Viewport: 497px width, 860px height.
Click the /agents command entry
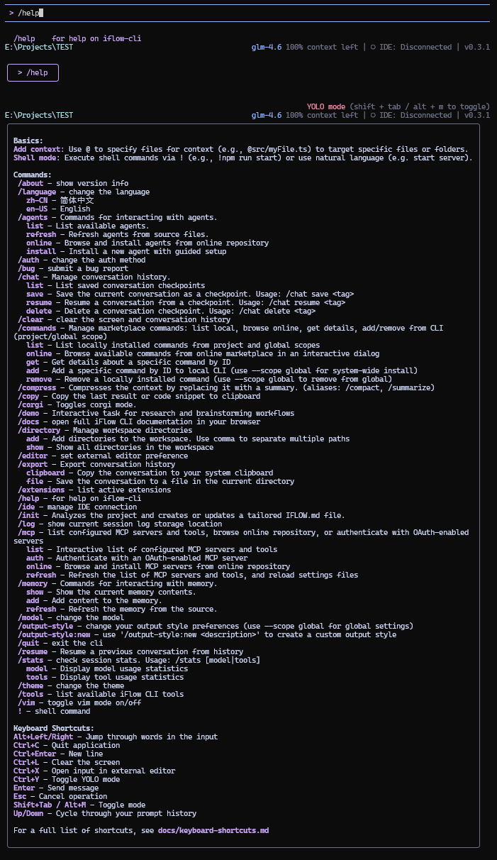pyautogui.click(x=35, y=217)
